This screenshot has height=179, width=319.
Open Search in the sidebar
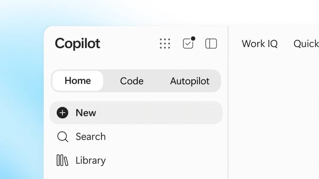(x=136, y=137)
